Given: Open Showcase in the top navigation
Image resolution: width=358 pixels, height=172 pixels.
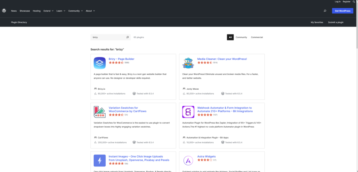Looking at the screenshot, I should 25,11.
